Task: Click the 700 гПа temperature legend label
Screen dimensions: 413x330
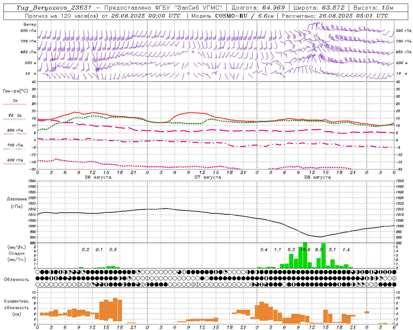Action: (x=15, y=145)
